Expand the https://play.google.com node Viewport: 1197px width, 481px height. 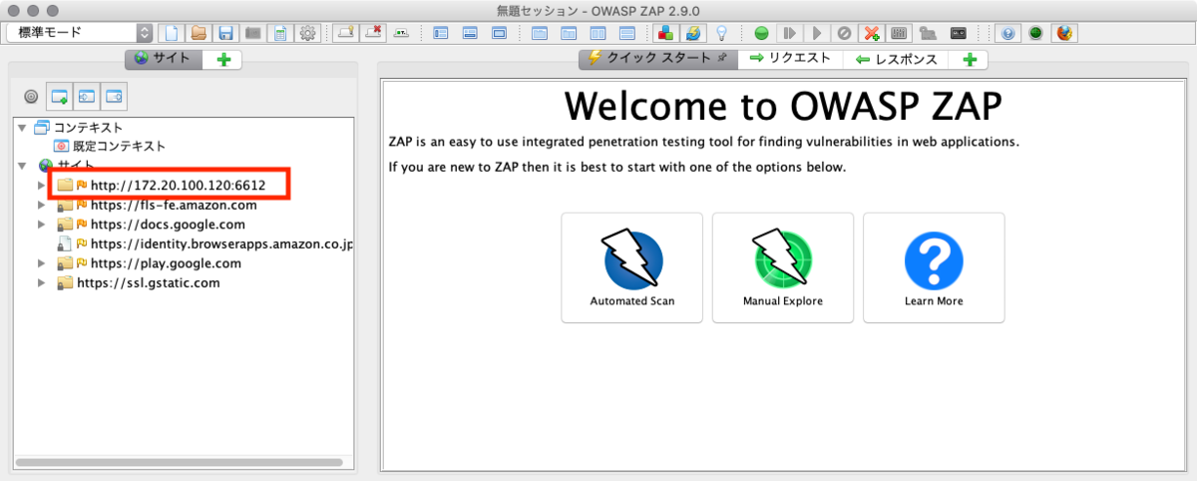click(42, 263)
